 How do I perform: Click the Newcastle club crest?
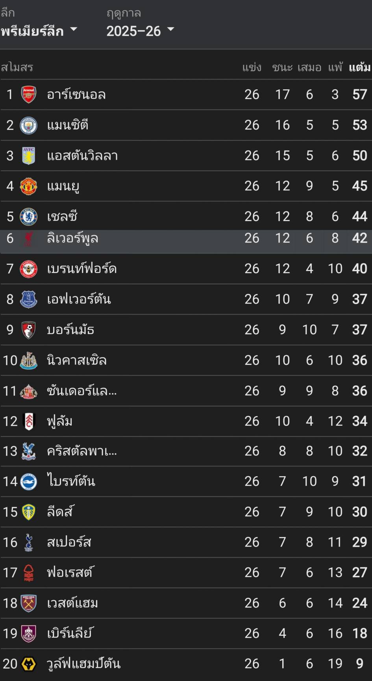click(x=29, y=361)
